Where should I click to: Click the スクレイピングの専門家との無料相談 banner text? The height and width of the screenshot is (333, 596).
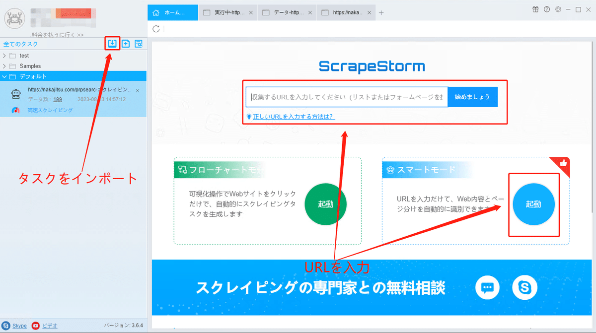pos(320,287)
